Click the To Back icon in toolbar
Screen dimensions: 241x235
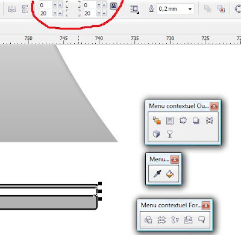pyautogui.click(x=221, y=8)
